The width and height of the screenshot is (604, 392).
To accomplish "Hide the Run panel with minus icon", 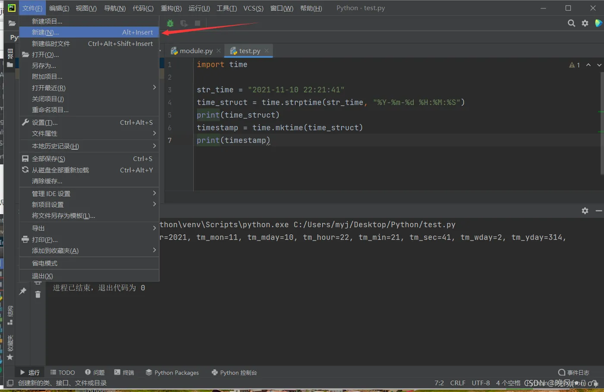I will pos(598,211).
